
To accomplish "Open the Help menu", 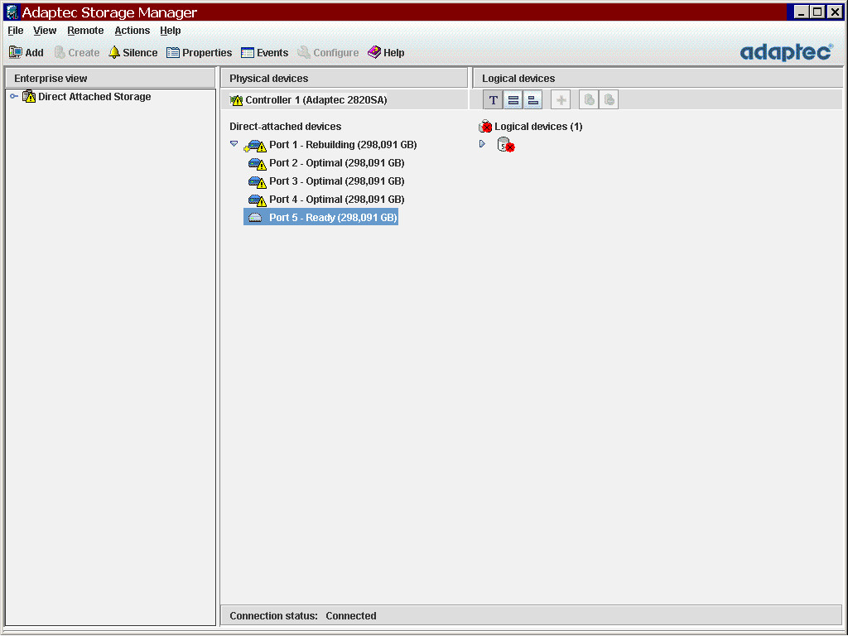I will [x=171, y=31].
